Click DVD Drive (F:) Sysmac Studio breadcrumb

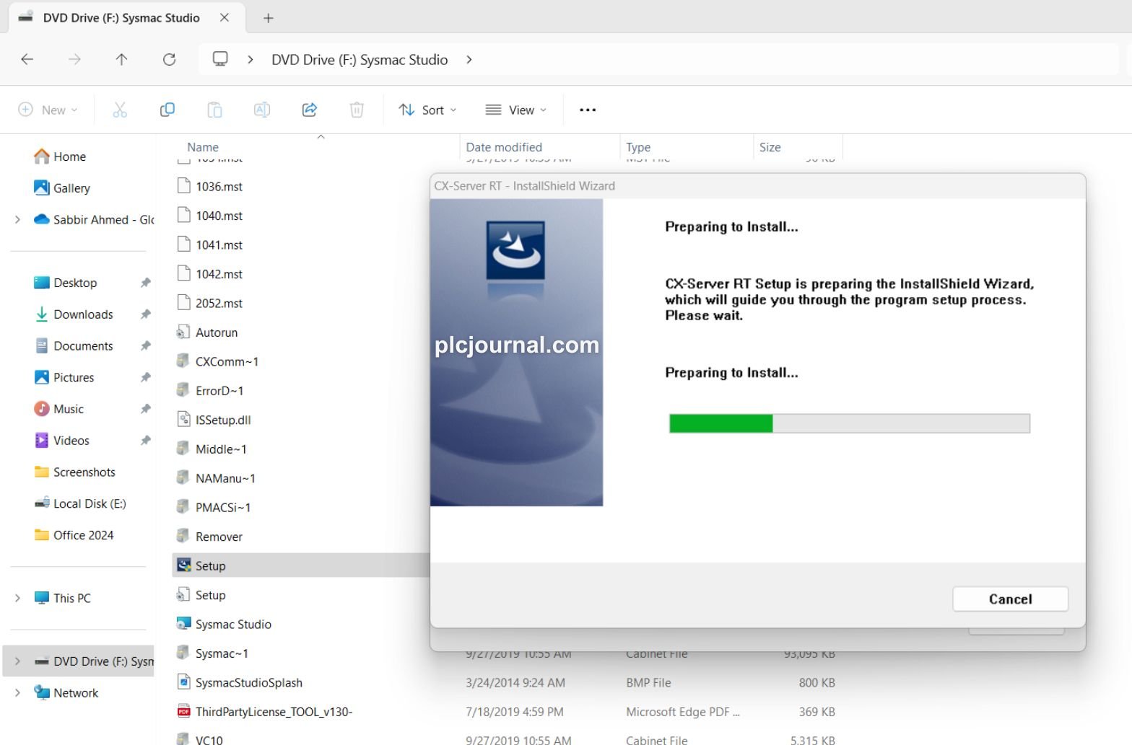coord(360,60)
